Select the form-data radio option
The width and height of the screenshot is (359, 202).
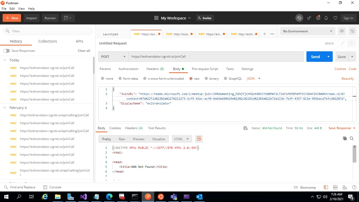click(x=120, y=79)
